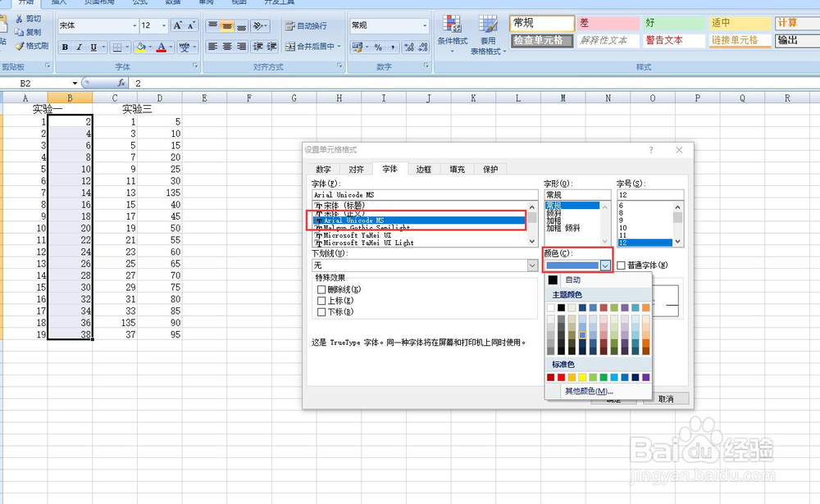The height and width of the screenshot is (504, 820).
Task: Switch to the 边框 tab in dialog
Action: pyautogui.click(x=424, y=170)
